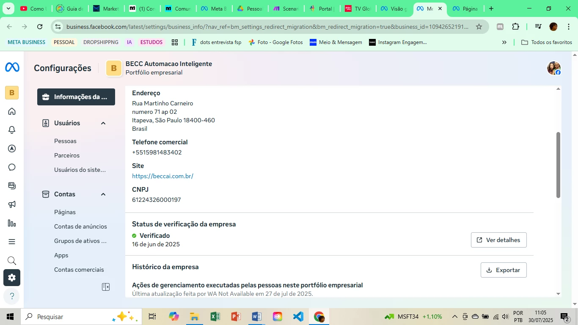
Task: Select Informações da empresa menu item
Action: point(76,97)
